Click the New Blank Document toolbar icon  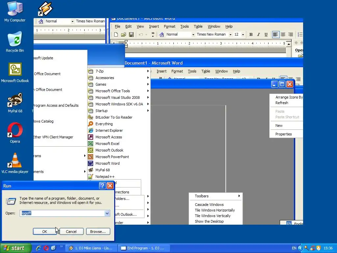pos(116,34)
